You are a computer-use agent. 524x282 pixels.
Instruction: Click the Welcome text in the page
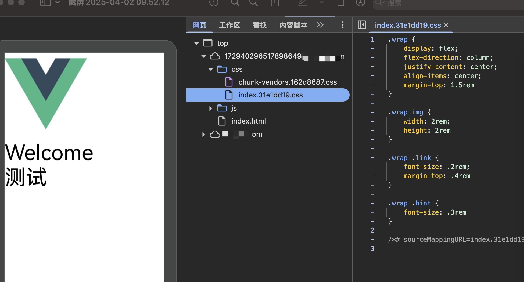(49, 153)
